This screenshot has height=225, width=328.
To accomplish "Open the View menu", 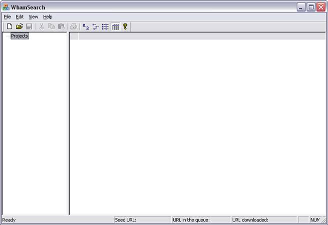I will (x=33, y=17).
